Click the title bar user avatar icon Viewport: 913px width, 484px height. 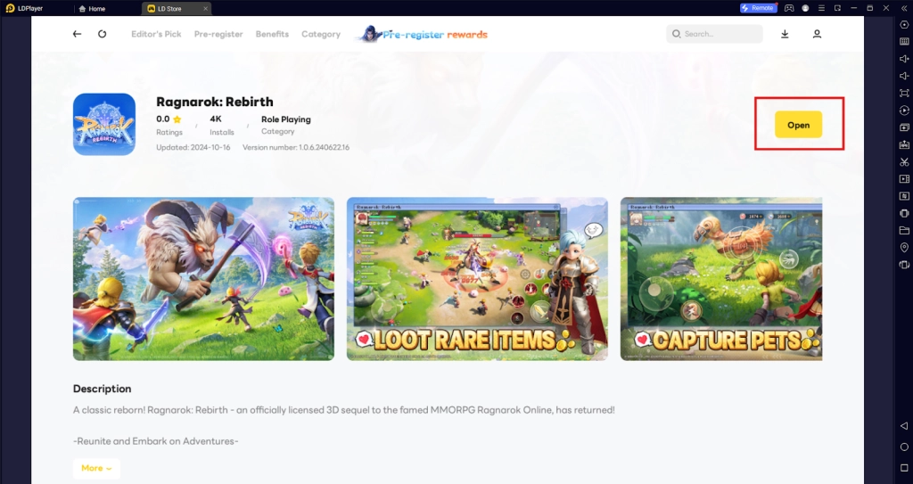(805, 8)
